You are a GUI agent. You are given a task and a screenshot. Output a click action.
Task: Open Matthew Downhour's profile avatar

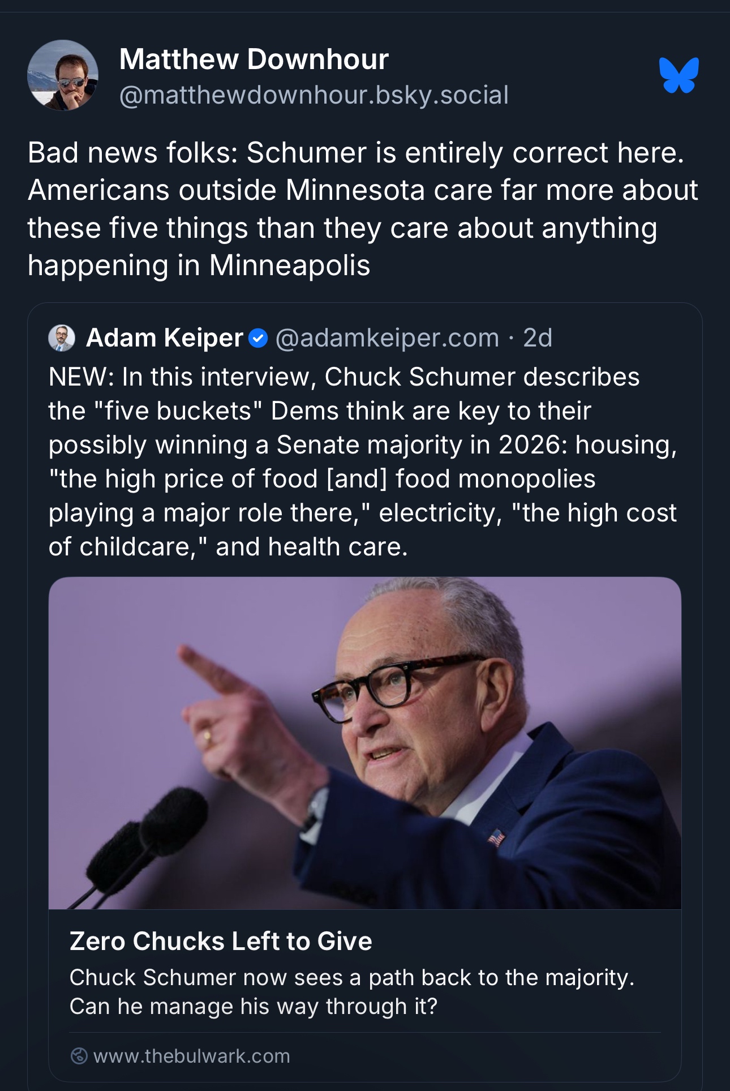click(x=63, y=75)
